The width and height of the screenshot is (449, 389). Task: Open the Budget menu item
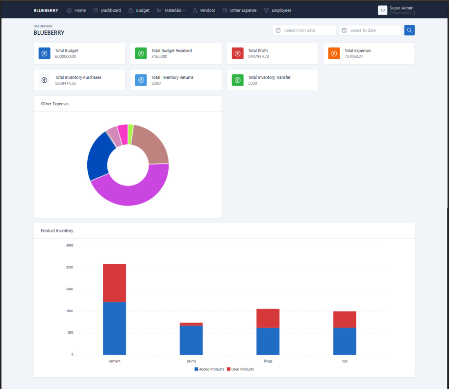(139, 10)
